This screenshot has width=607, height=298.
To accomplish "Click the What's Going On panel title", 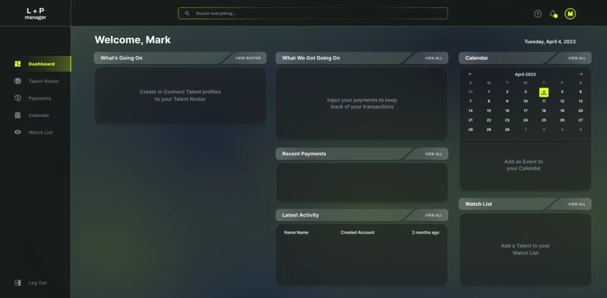I will pos(122,58).
